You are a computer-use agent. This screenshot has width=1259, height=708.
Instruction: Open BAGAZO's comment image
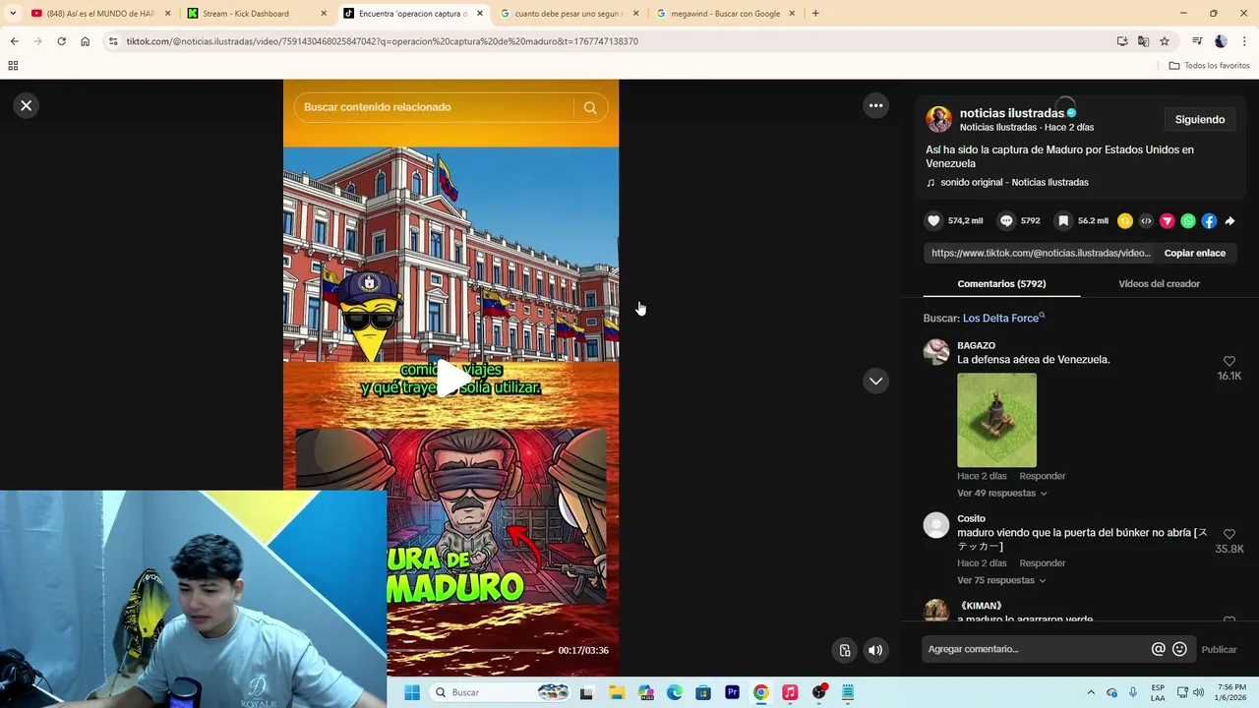pos(996,420)
